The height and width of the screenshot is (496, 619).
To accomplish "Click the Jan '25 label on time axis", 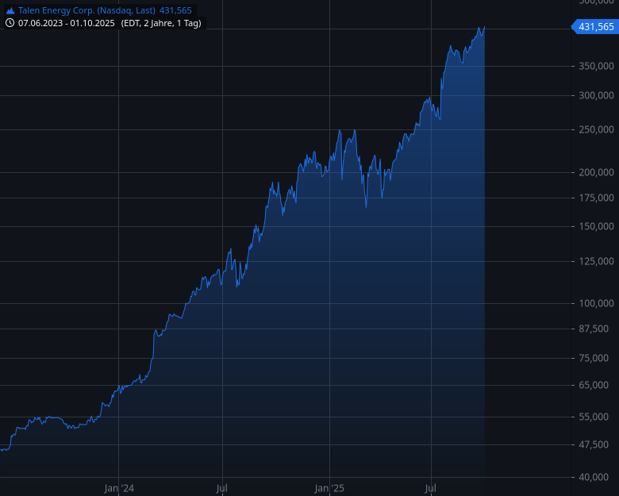I will tap(329, 487).
